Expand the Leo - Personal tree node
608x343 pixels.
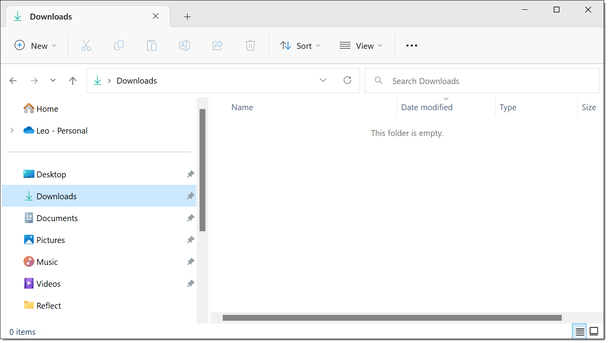[12, 130]
